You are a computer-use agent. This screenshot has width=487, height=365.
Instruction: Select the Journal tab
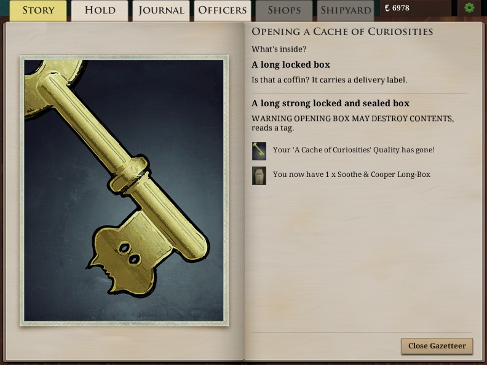coord(161,10)
